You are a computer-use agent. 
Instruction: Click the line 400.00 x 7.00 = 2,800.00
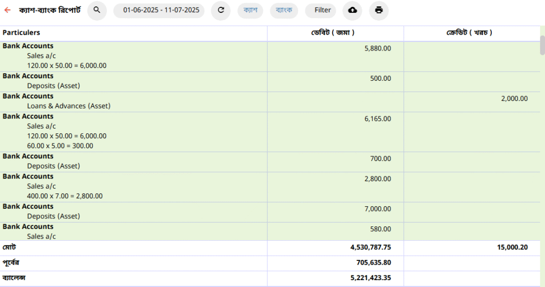pyautogui.click(x=64, y=196)
